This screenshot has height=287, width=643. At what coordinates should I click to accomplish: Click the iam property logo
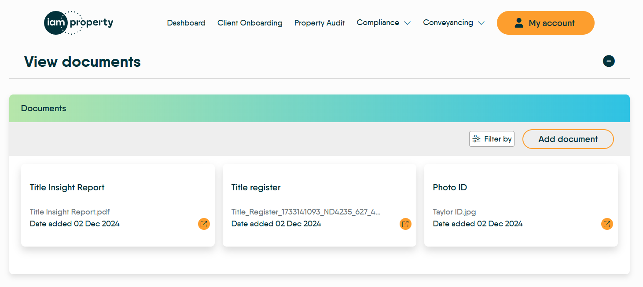[79, 23]
